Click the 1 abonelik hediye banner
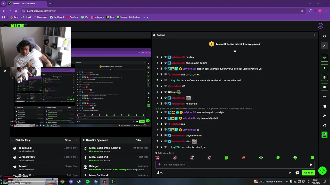Screen dimensions: 330x185 tap(235, 44)
